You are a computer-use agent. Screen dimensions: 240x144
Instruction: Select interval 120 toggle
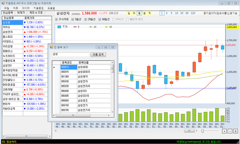point(193,13)
